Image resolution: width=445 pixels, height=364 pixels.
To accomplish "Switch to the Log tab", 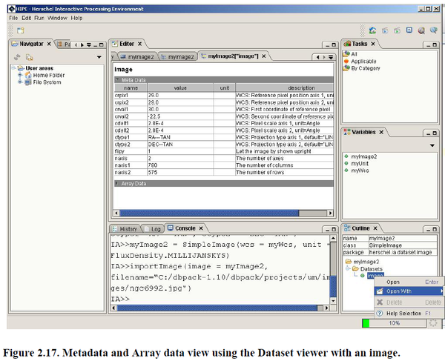I will coord(153,228).
